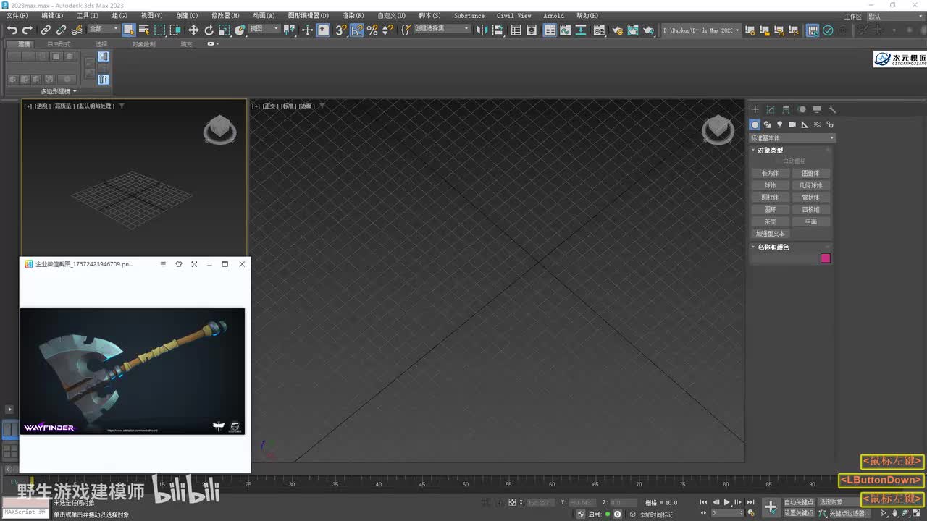Viewport: 927px width, 521px height.
Task: Open the Curve Editor icon
Action: (x=565, y=30)
